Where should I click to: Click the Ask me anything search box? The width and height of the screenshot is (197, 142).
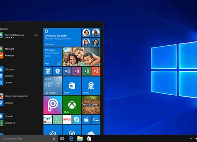tap(29, 139)
